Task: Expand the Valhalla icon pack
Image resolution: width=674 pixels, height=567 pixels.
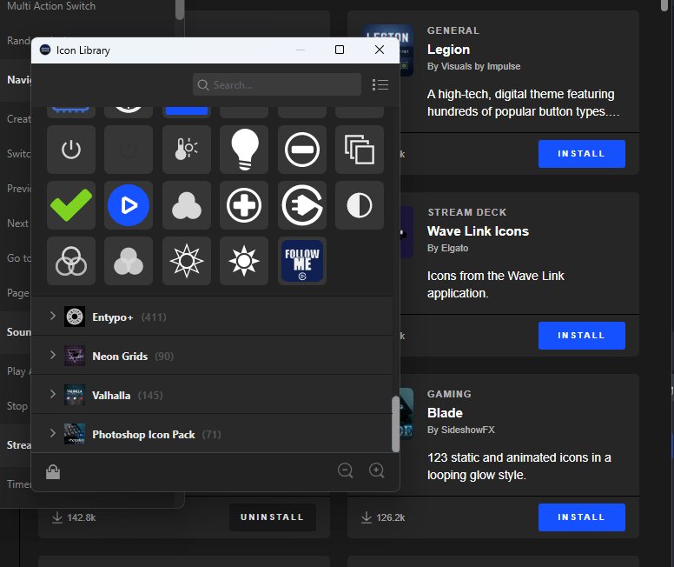Action: click(52, 394)
